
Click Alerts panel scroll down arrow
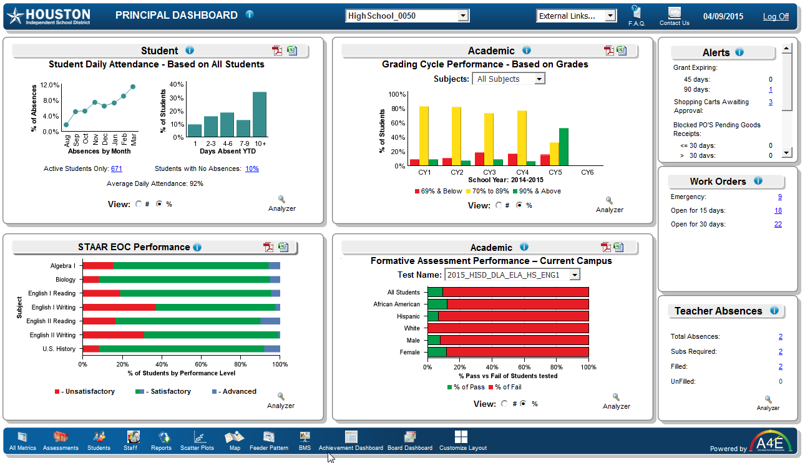787,153
